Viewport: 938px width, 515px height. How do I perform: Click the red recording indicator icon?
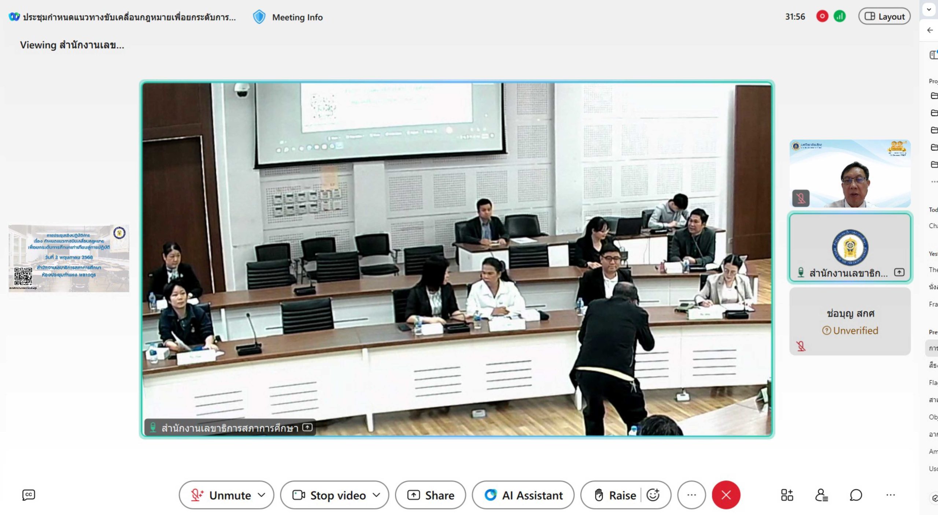(822, 16)
